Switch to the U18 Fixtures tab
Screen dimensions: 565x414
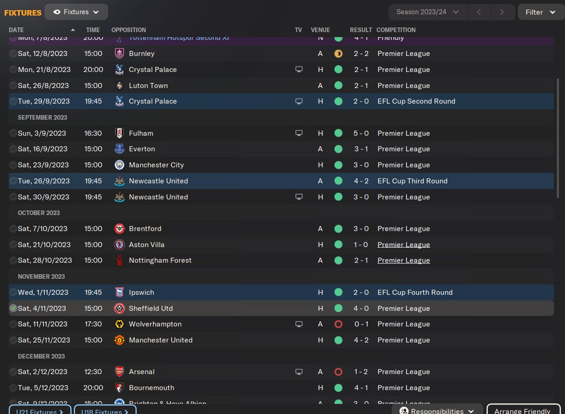[x=105, y=410]
